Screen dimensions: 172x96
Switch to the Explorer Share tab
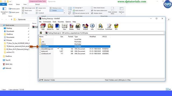click(x=18, y=4)
